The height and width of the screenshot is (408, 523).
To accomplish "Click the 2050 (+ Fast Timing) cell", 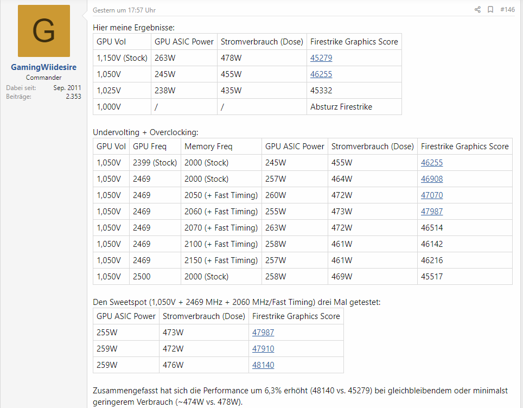I will [221, 195].
